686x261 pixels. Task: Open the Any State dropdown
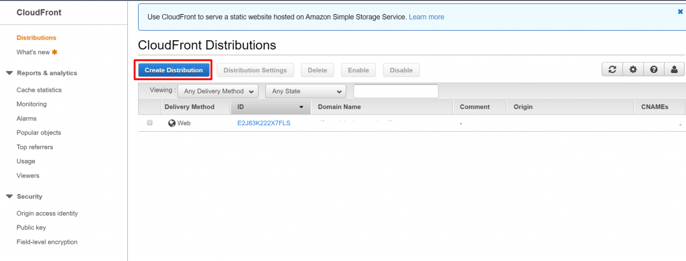[x=305, y=92]
